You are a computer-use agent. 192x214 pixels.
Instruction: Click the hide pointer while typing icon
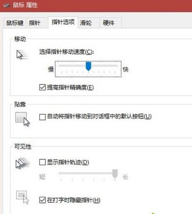click(22, 197)
